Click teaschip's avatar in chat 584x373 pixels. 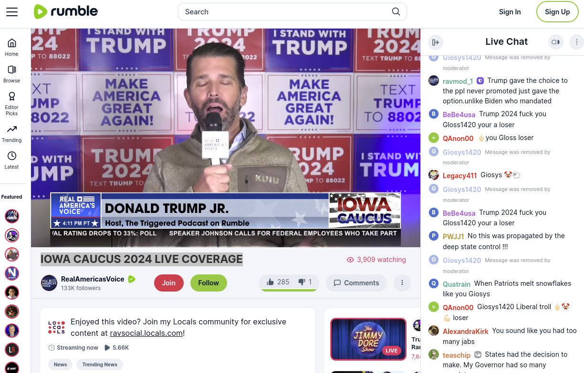click(x=434, y=354)
